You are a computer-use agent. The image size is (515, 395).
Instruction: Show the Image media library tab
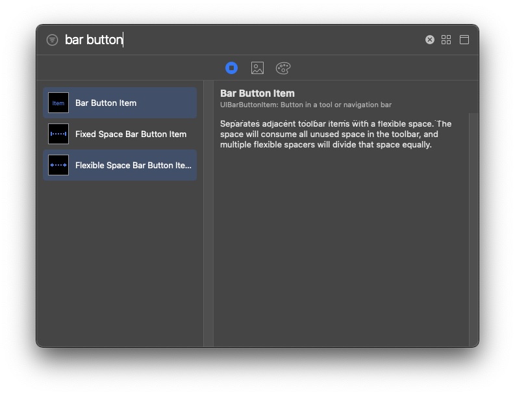point(257,68)
